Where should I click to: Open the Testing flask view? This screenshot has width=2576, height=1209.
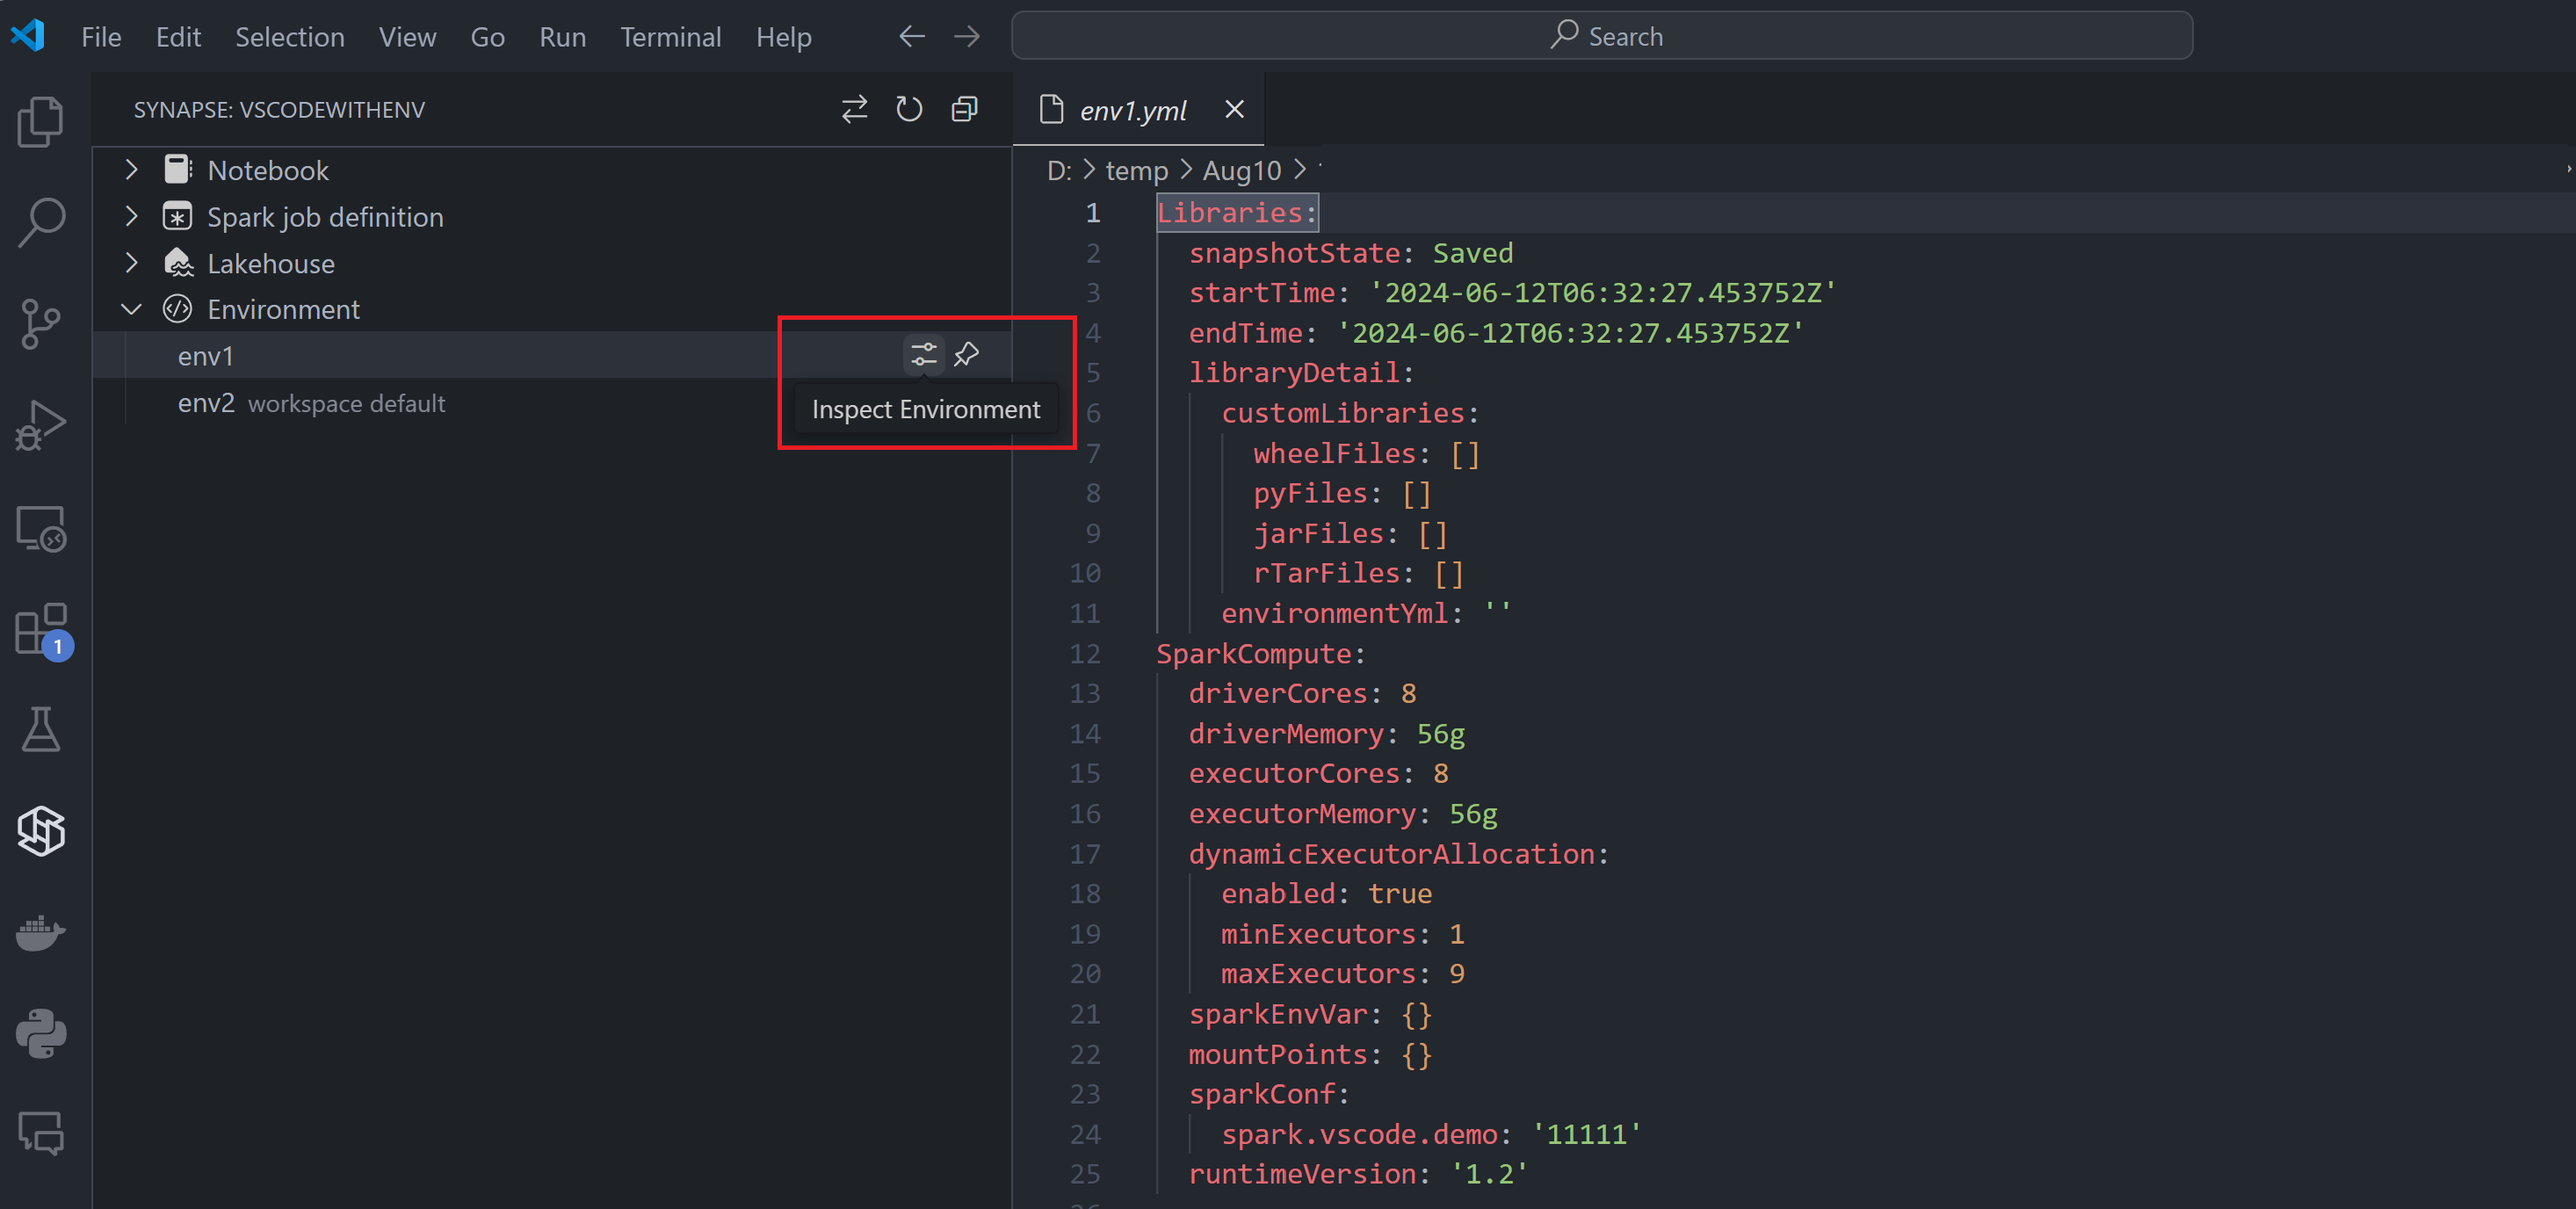(x=40, y=730)
